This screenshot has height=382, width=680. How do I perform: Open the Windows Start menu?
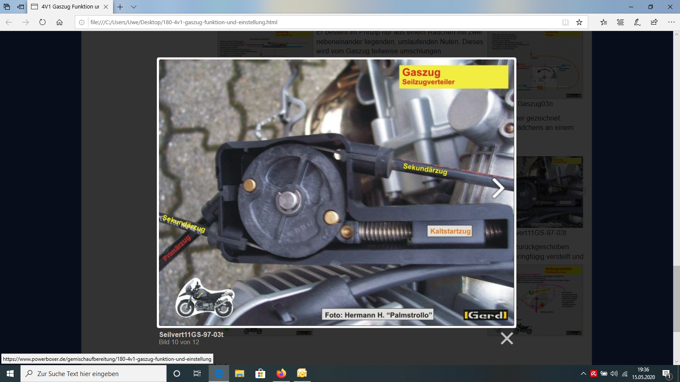10,374
